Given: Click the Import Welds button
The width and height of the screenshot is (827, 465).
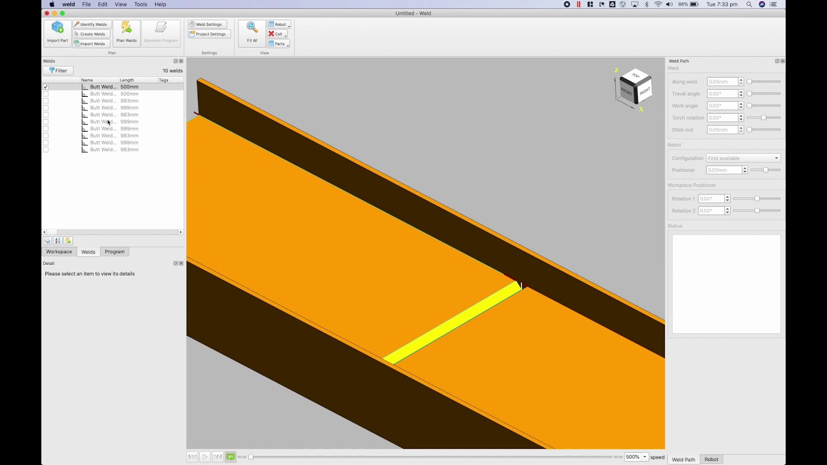Looking at the screenshot, I should click(90, 44).
